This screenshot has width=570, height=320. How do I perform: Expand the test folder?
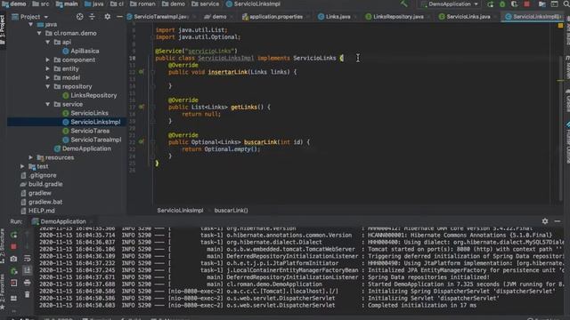click(22, 166)
